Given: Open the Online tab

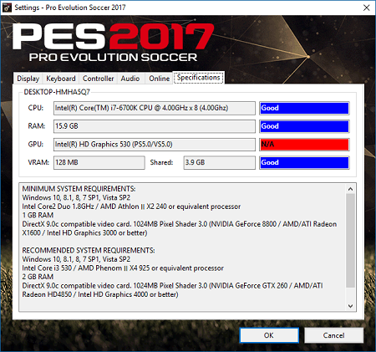Looking at the screenshot, I should [159, 79].
